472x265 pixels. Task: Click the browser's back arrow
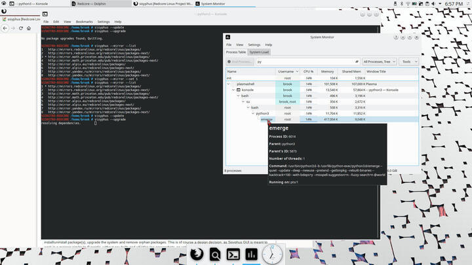click(x=5, y=28)
